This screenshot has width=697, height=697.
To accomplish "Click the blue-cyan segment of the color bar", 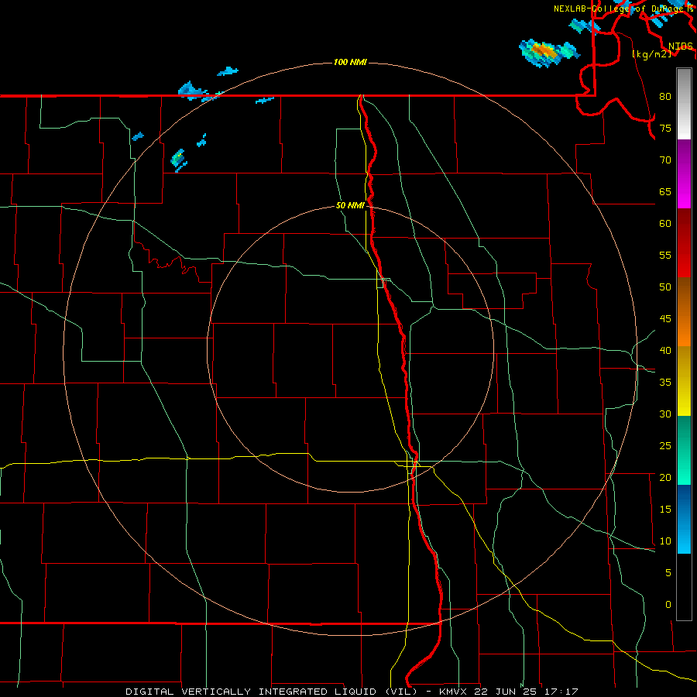I will click(x=684, y=519).
